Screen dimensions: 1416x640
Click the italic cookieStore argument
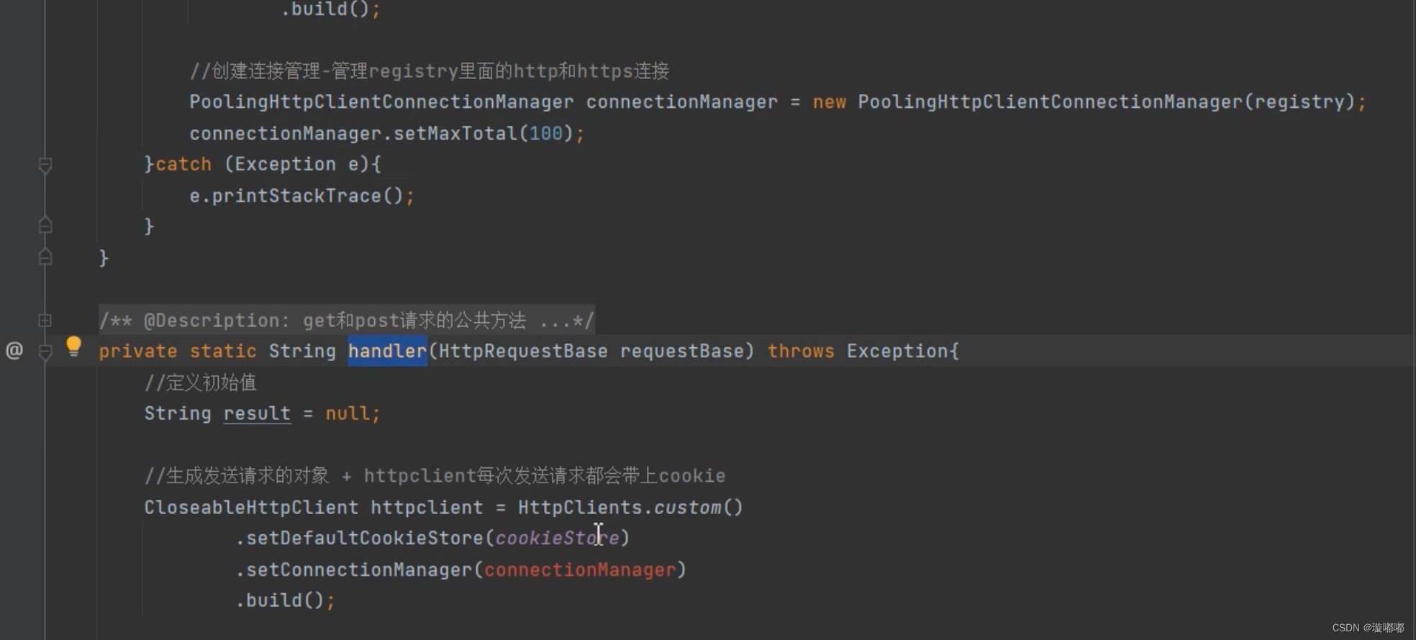[557, 538]
